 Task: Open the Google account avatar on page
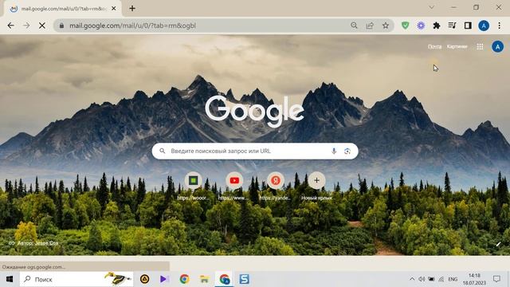(x=497, y=46)
